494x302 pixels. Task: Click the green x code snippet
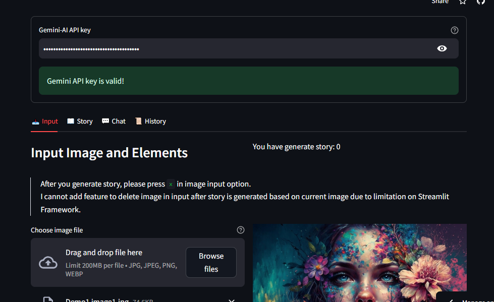[x=171, y=184]
